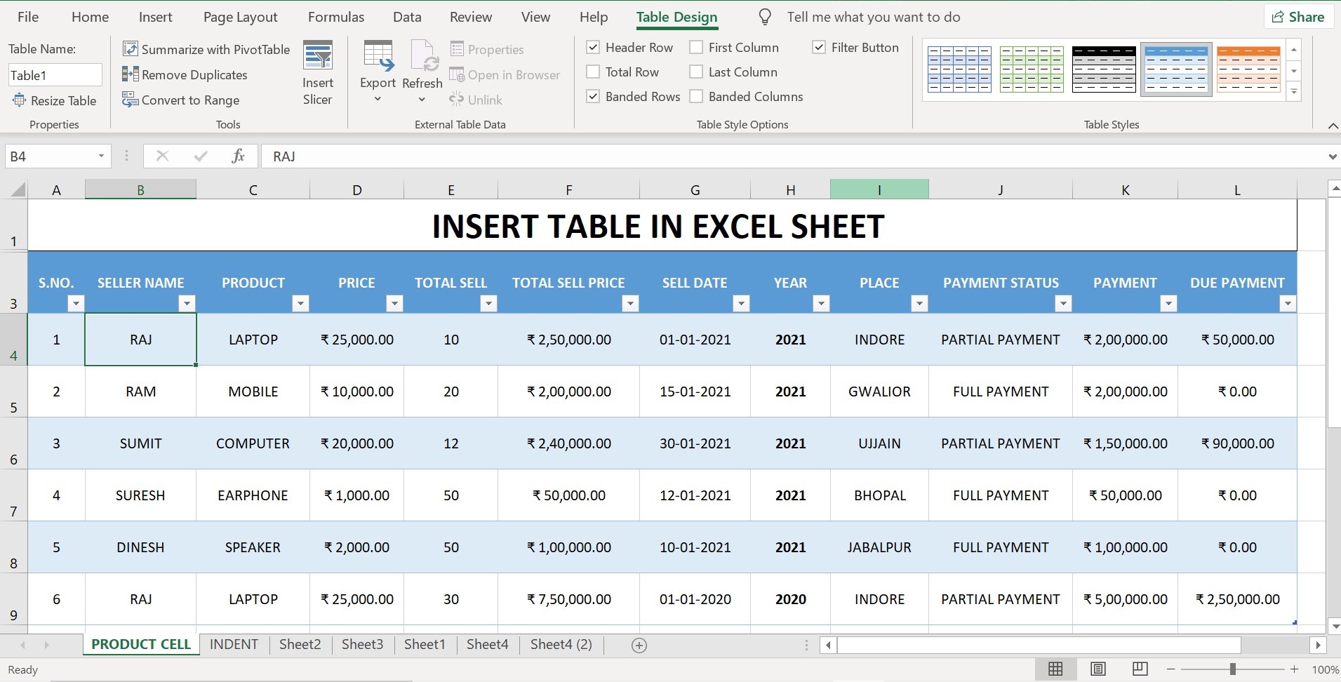Select the green table style thumbnail
Viewport: 1341px width, 682px height.
pos(1032,69)
